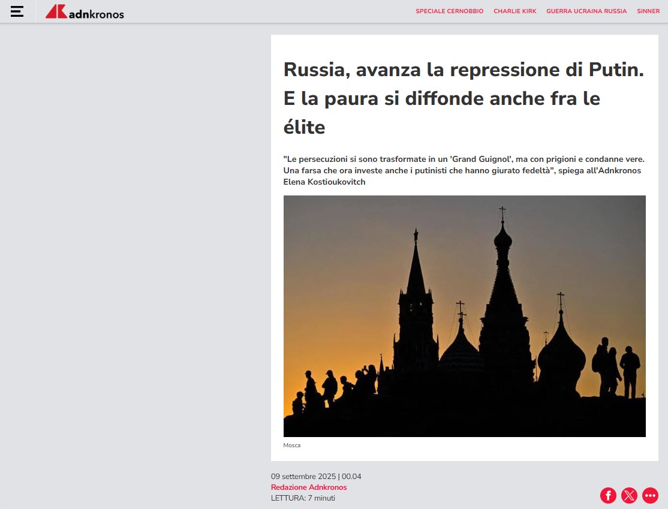The image size is (668, 509).
Task: Open the hamburger menu icon
Action: pyautogui.click(x=17, y=11)
